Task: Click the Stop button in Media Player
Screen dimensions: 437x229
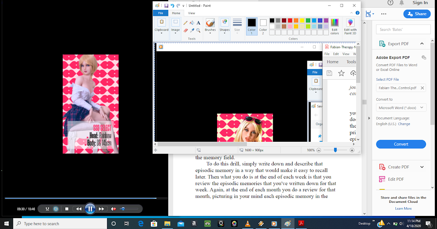Action: coord(67,209)
